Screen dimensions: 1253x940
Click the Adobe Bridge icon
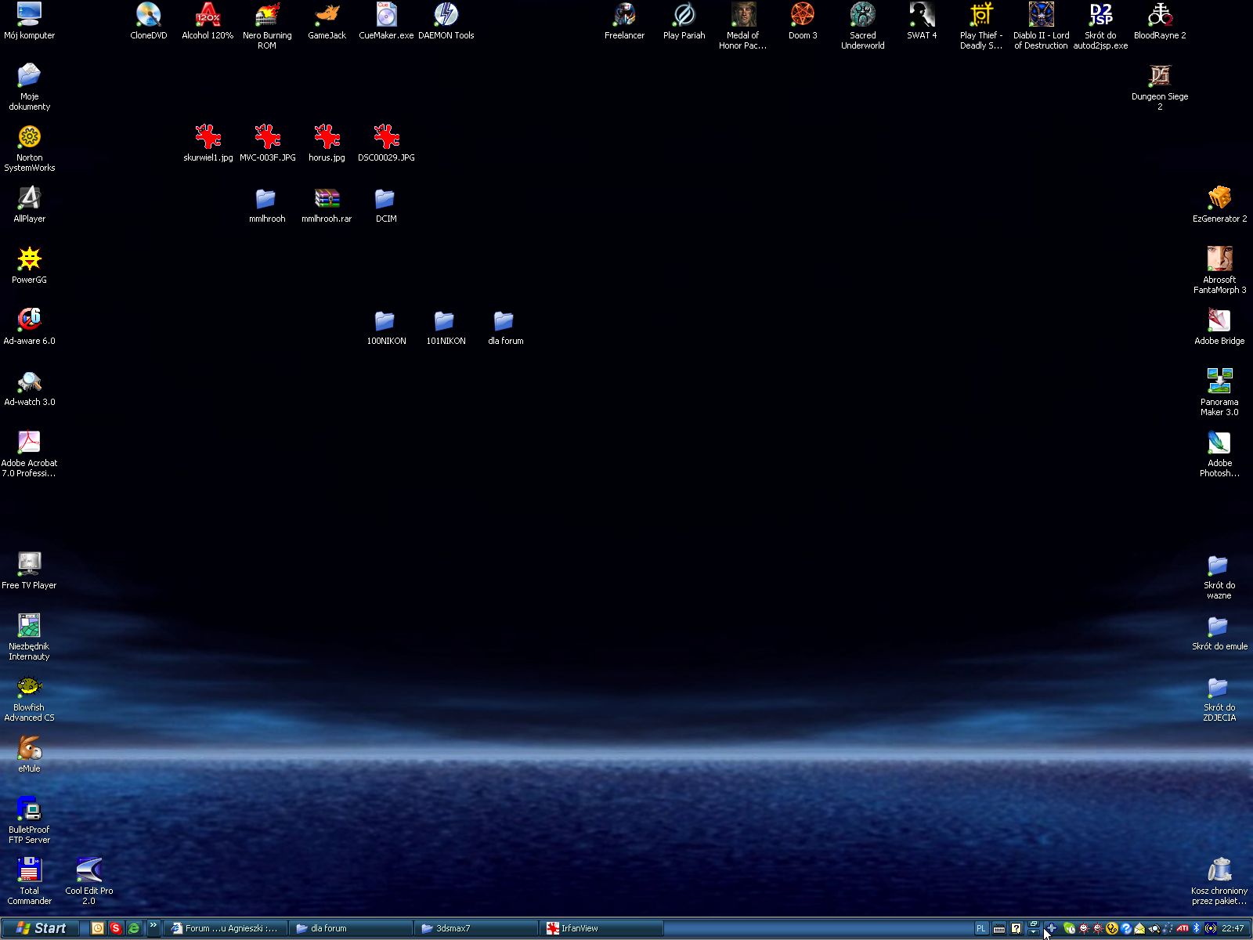tap(1219, 321)
